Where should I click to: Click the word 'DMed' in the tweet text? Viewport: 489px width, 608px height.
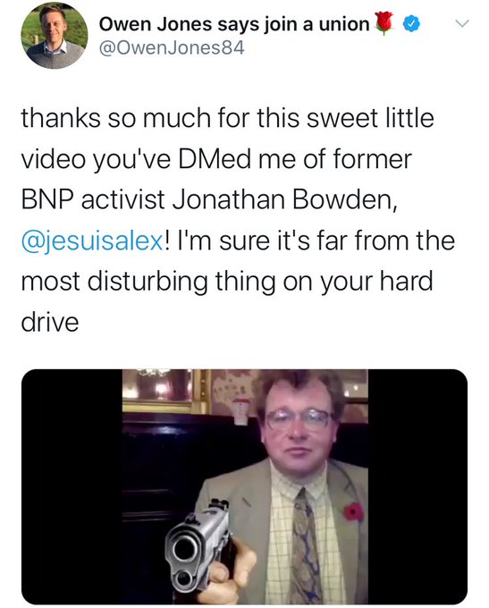(215, 159)
